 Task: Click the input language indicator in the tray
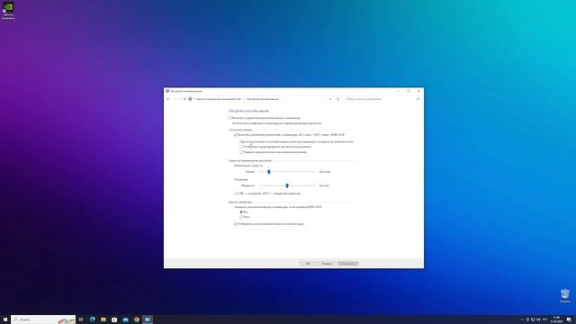(x=544, y=319)
